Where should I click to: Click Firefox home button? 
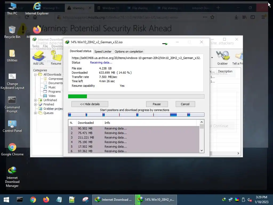[x=35, y=17]
